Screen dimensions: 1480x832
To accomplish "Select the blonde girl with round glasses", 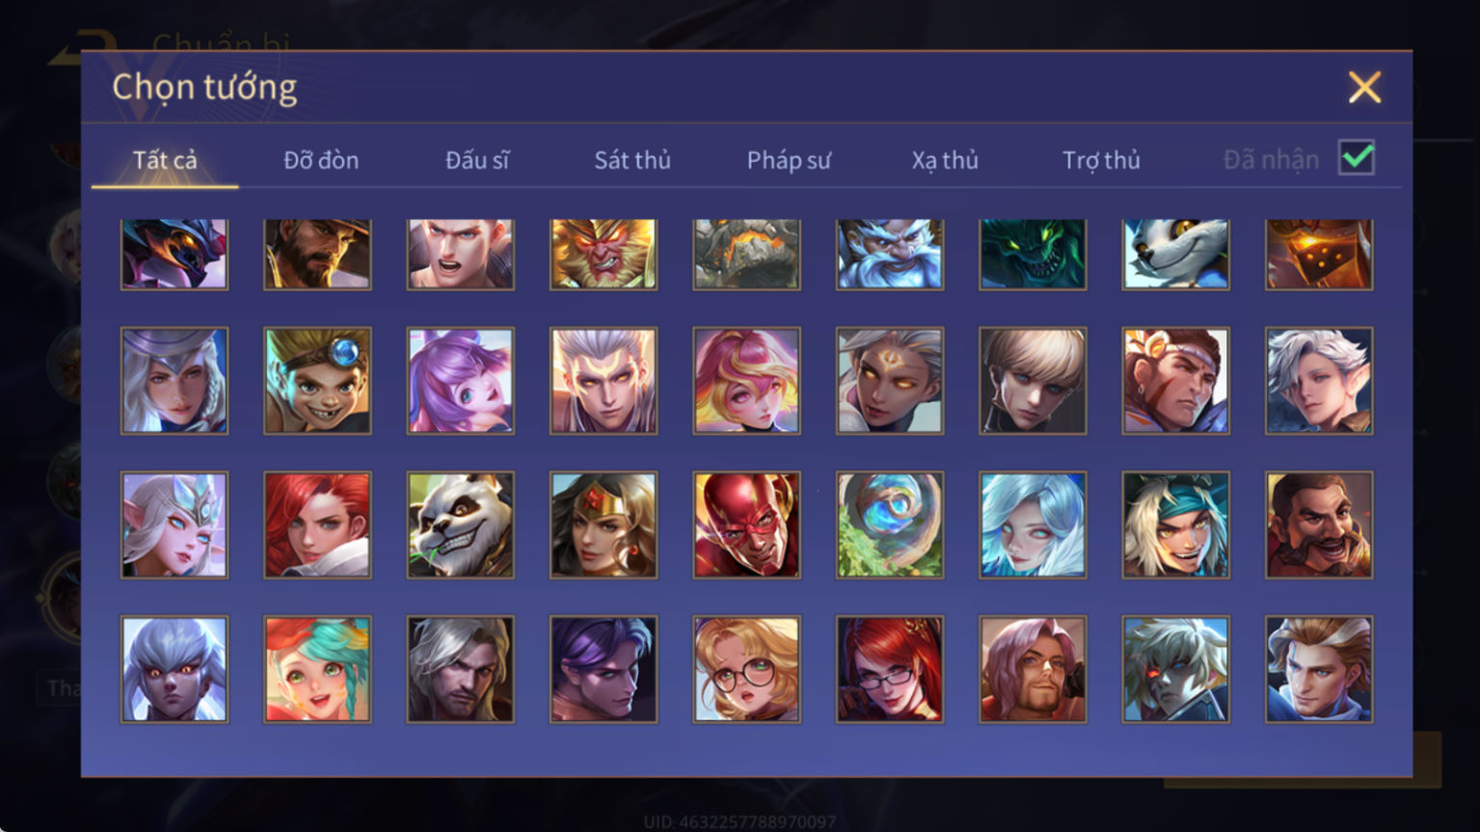I will [746, 670].
